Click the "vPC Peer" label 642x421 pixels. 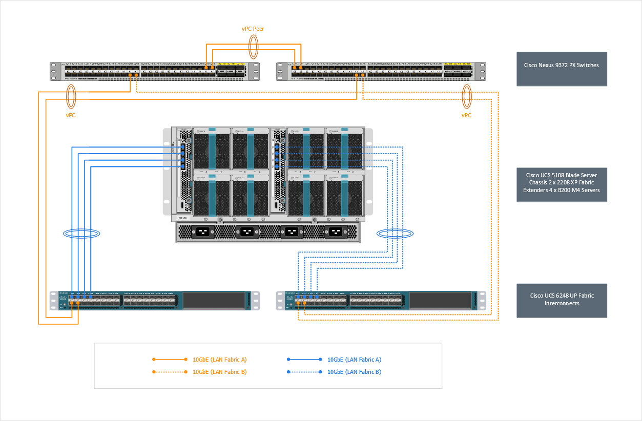coord(253,29)
